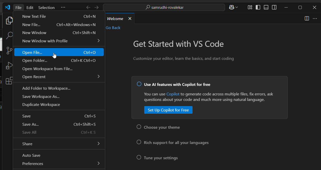Viewport: 321px width, 170px height.
Task: Open the Explorer view in activity bar
Action: [9, 20]
